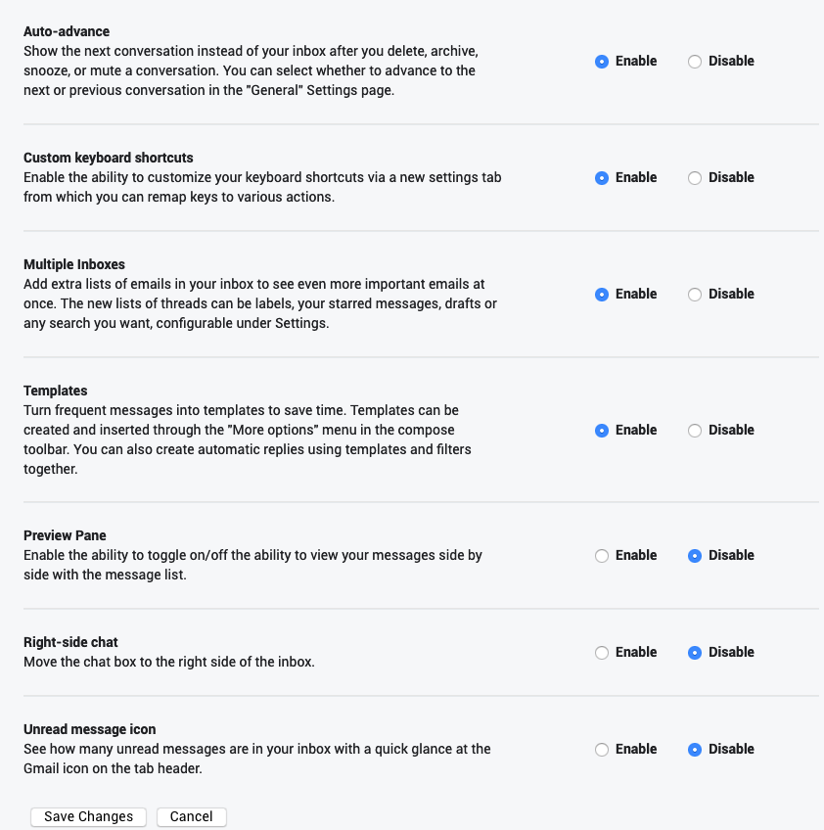Disable Multiple Inboxes option
824x830 pixels.
pos(695,295)
